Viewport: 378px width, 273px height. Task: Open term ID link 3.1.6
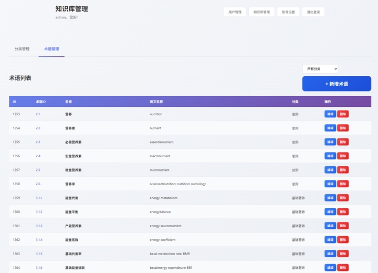tap(39, 268)
